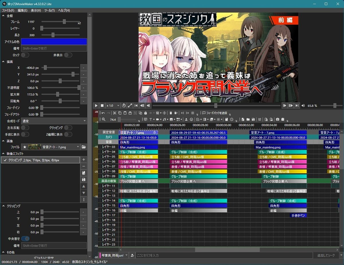Click the floppy disk save project icon
This screenshot has height=265, width=344.
tap(253, 119)
